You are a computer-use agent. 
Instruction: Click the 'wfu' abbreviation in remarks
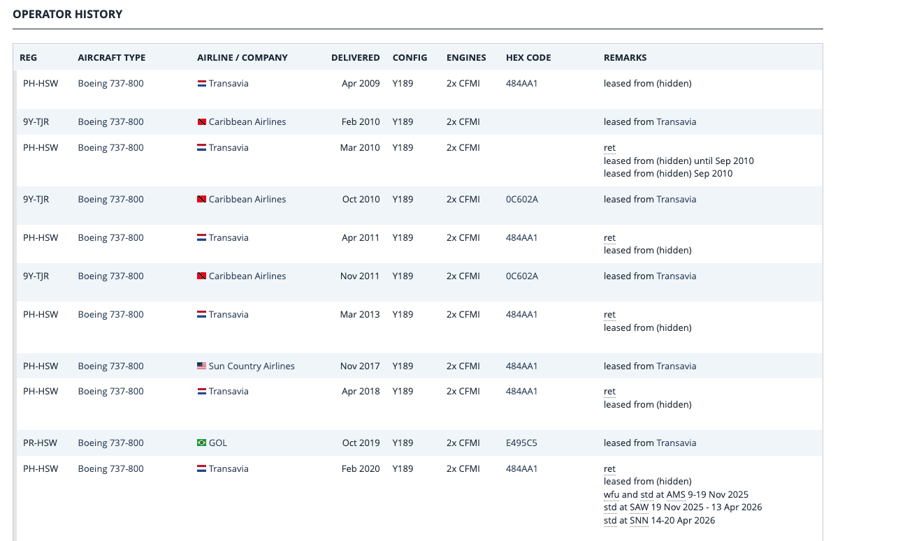click(611, 495)
